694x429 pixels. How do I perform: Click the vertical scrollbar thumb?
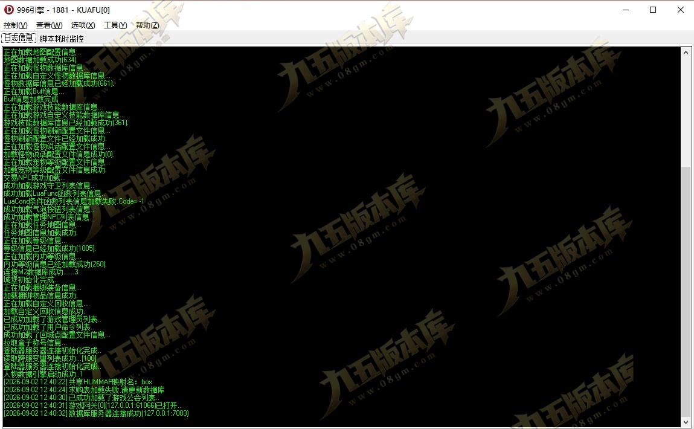tap(686, 291)
